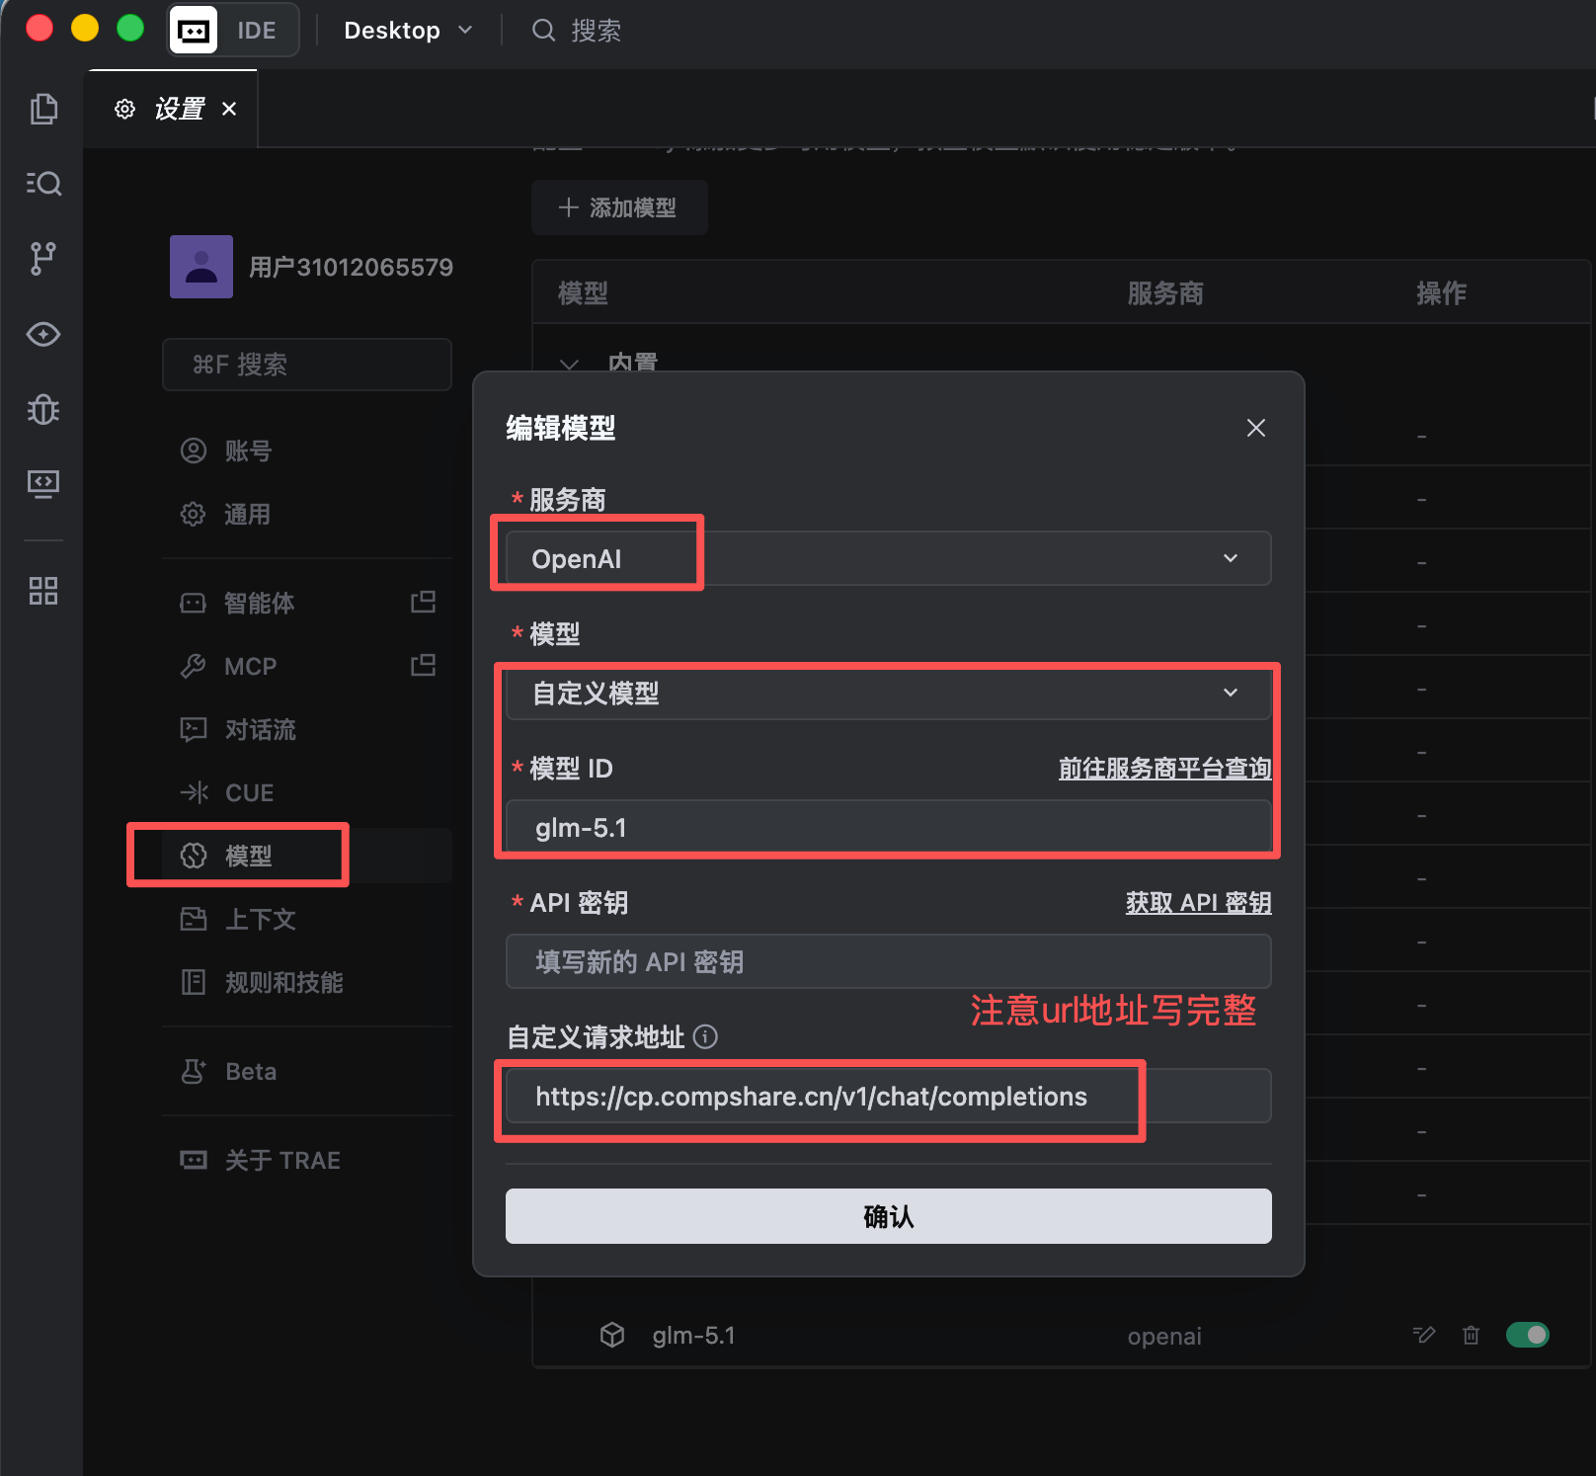Open the Run and Debug bug icon
Image resolution: width=1596 pixels, height=1476 pixels.
(43, 409)
